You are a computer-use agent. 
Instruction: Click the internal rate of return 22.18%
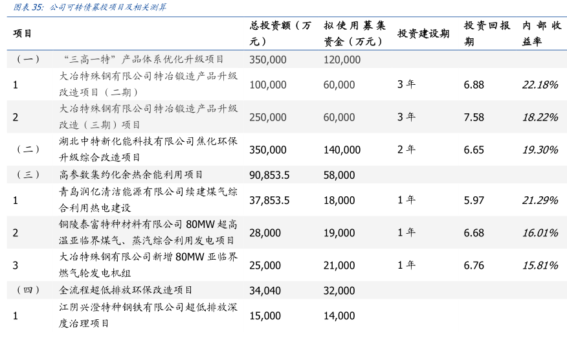pos(540,85)
